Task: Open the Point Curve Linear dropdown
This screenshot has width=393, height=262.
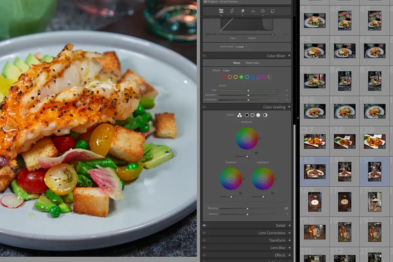Action: pyautogui.click(x=242, y=47)
